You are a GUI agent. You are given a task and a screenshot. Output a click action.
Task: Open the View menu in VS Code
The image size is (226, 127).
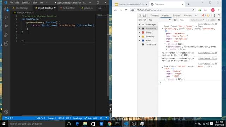click(x=35, y=2)
